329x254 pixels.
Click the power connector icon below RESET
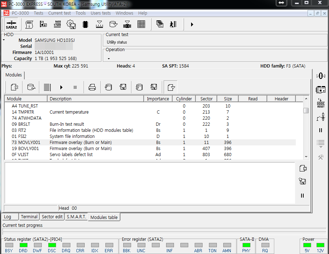[x=321, y=117]
